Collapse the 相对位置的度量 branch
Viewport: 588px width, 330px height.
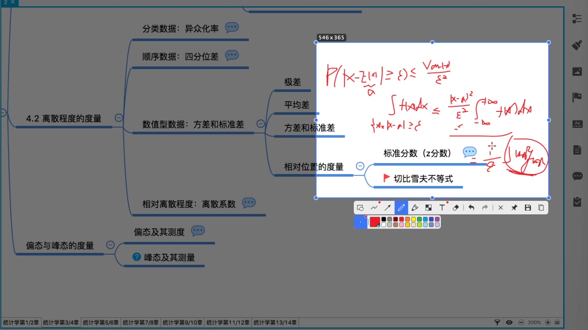point(360,166)
